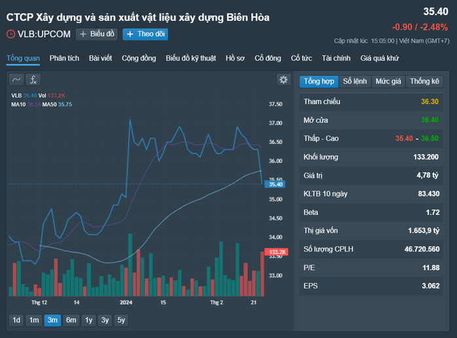Select the Sổ lệnh panel tab
The width and height of the screenshot is (457, 338).
355,81
